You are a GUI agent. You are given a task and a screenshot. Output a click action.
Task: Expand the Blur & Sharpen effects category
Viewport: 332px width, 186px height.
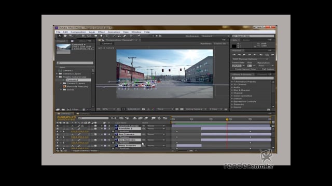232,90
